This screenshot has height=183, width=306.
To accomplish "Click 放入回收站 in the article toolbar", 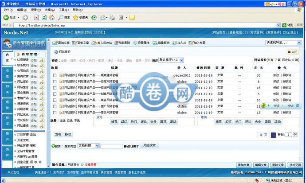I will coord(102,43).
